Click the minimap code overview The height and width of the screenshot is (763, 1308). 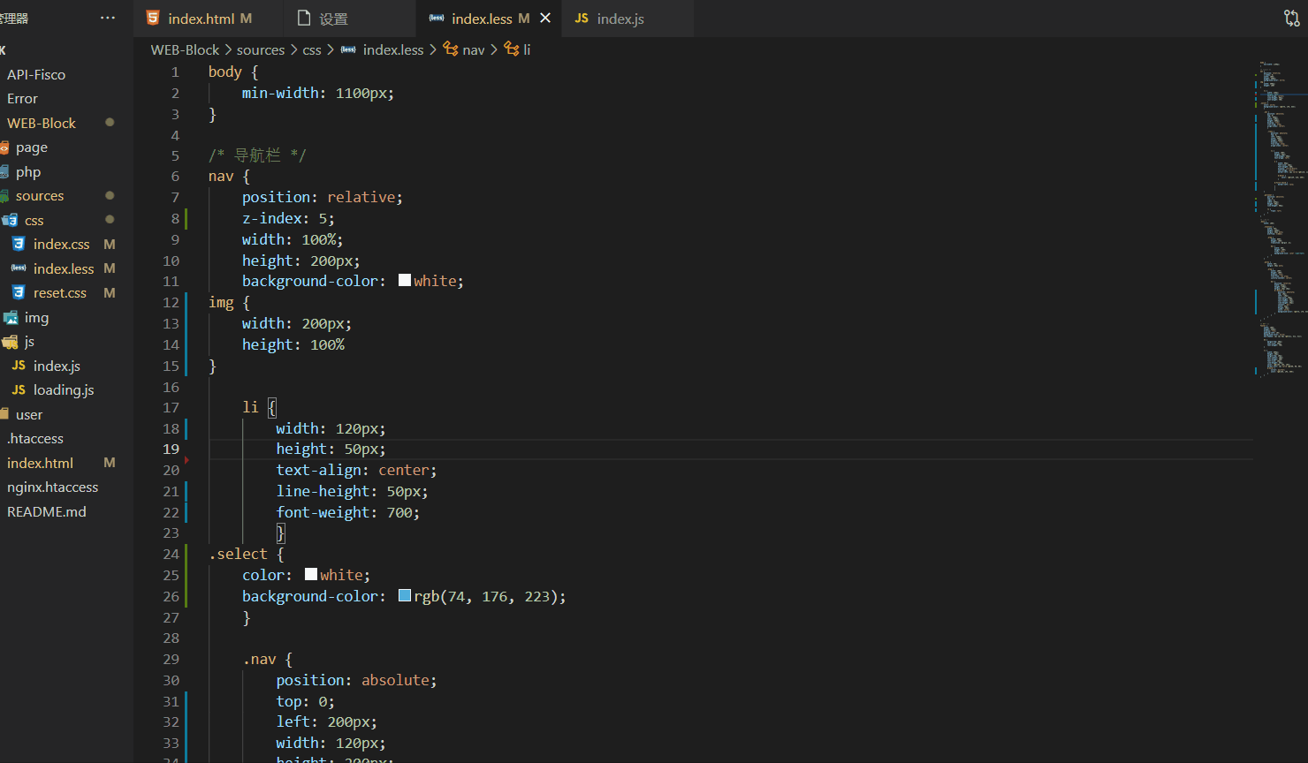tap(1280, 218)
